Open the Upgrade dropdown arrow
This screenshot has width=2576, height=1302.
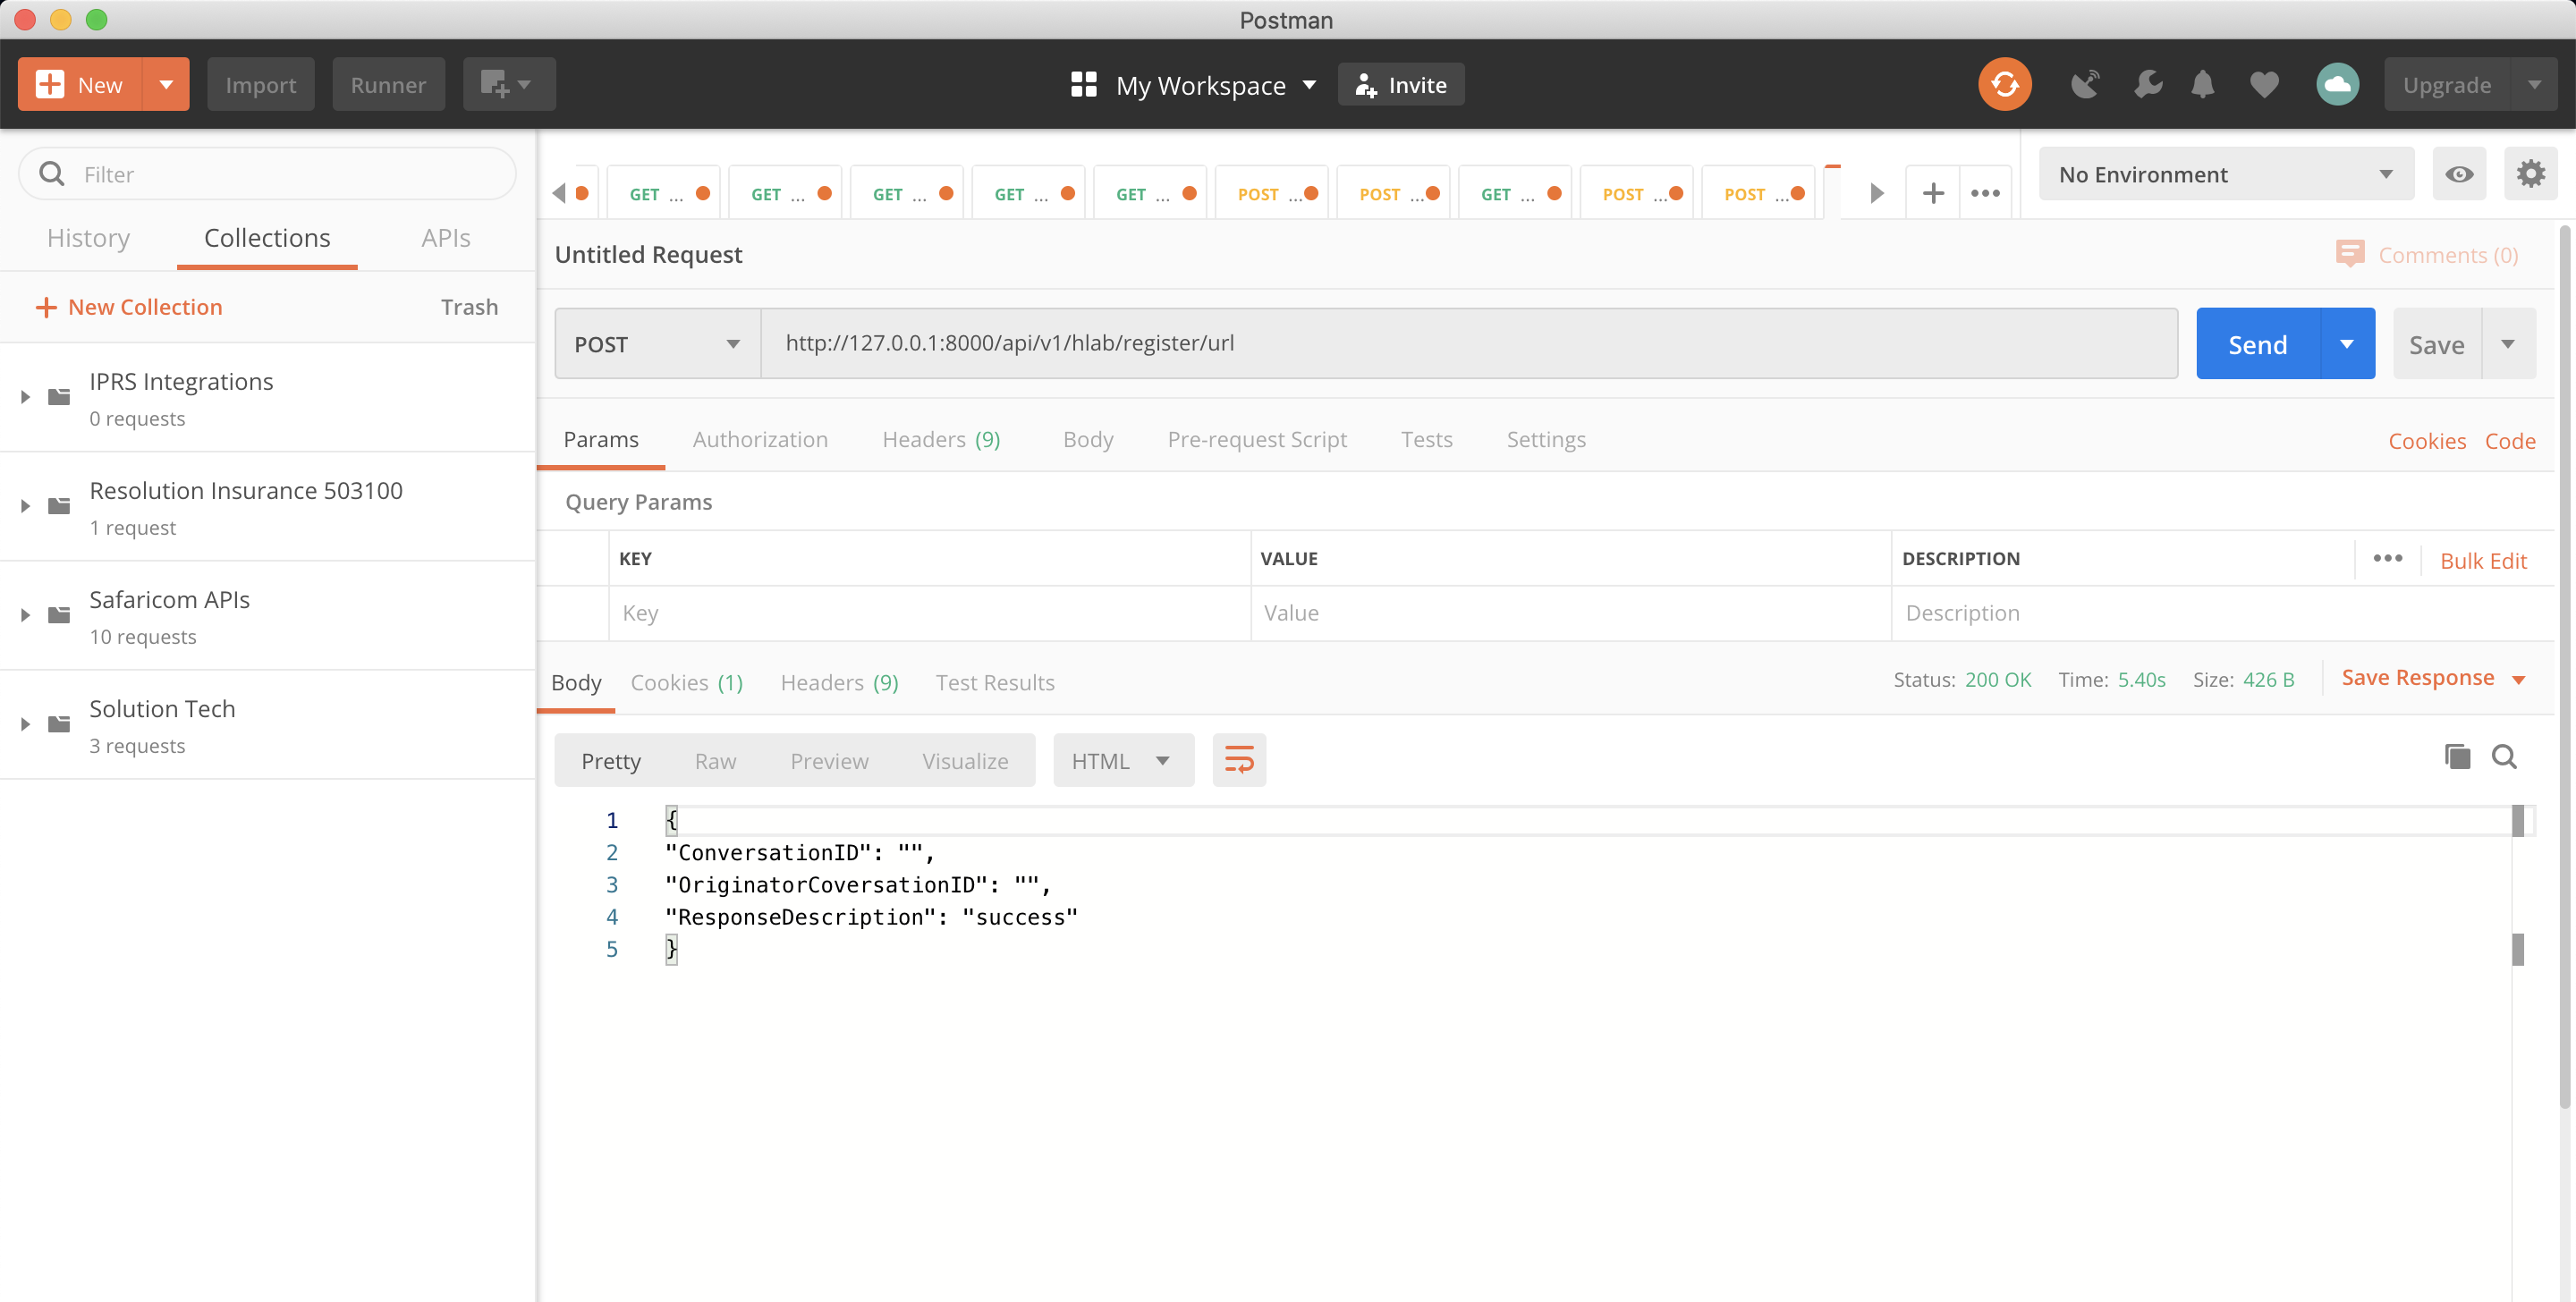click(x=2533, y=84)
